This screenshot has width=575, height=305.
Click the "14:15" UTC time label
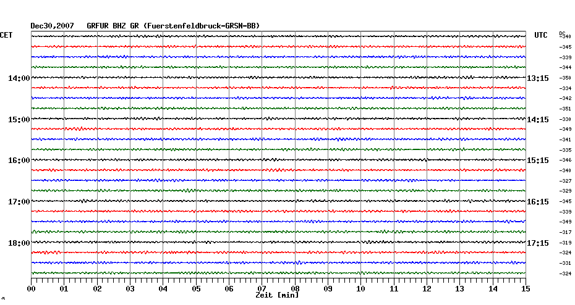538,120
